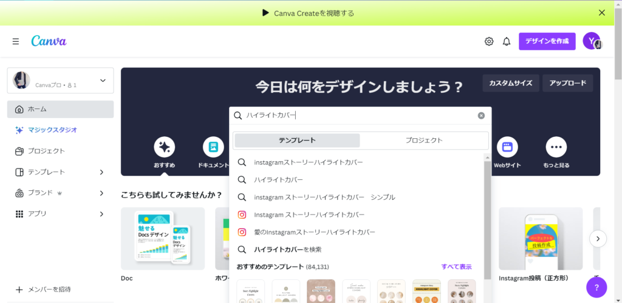Click Canva Createを視聴する banner link
This screenshot has height=303, width=622.
coord(314,13)
